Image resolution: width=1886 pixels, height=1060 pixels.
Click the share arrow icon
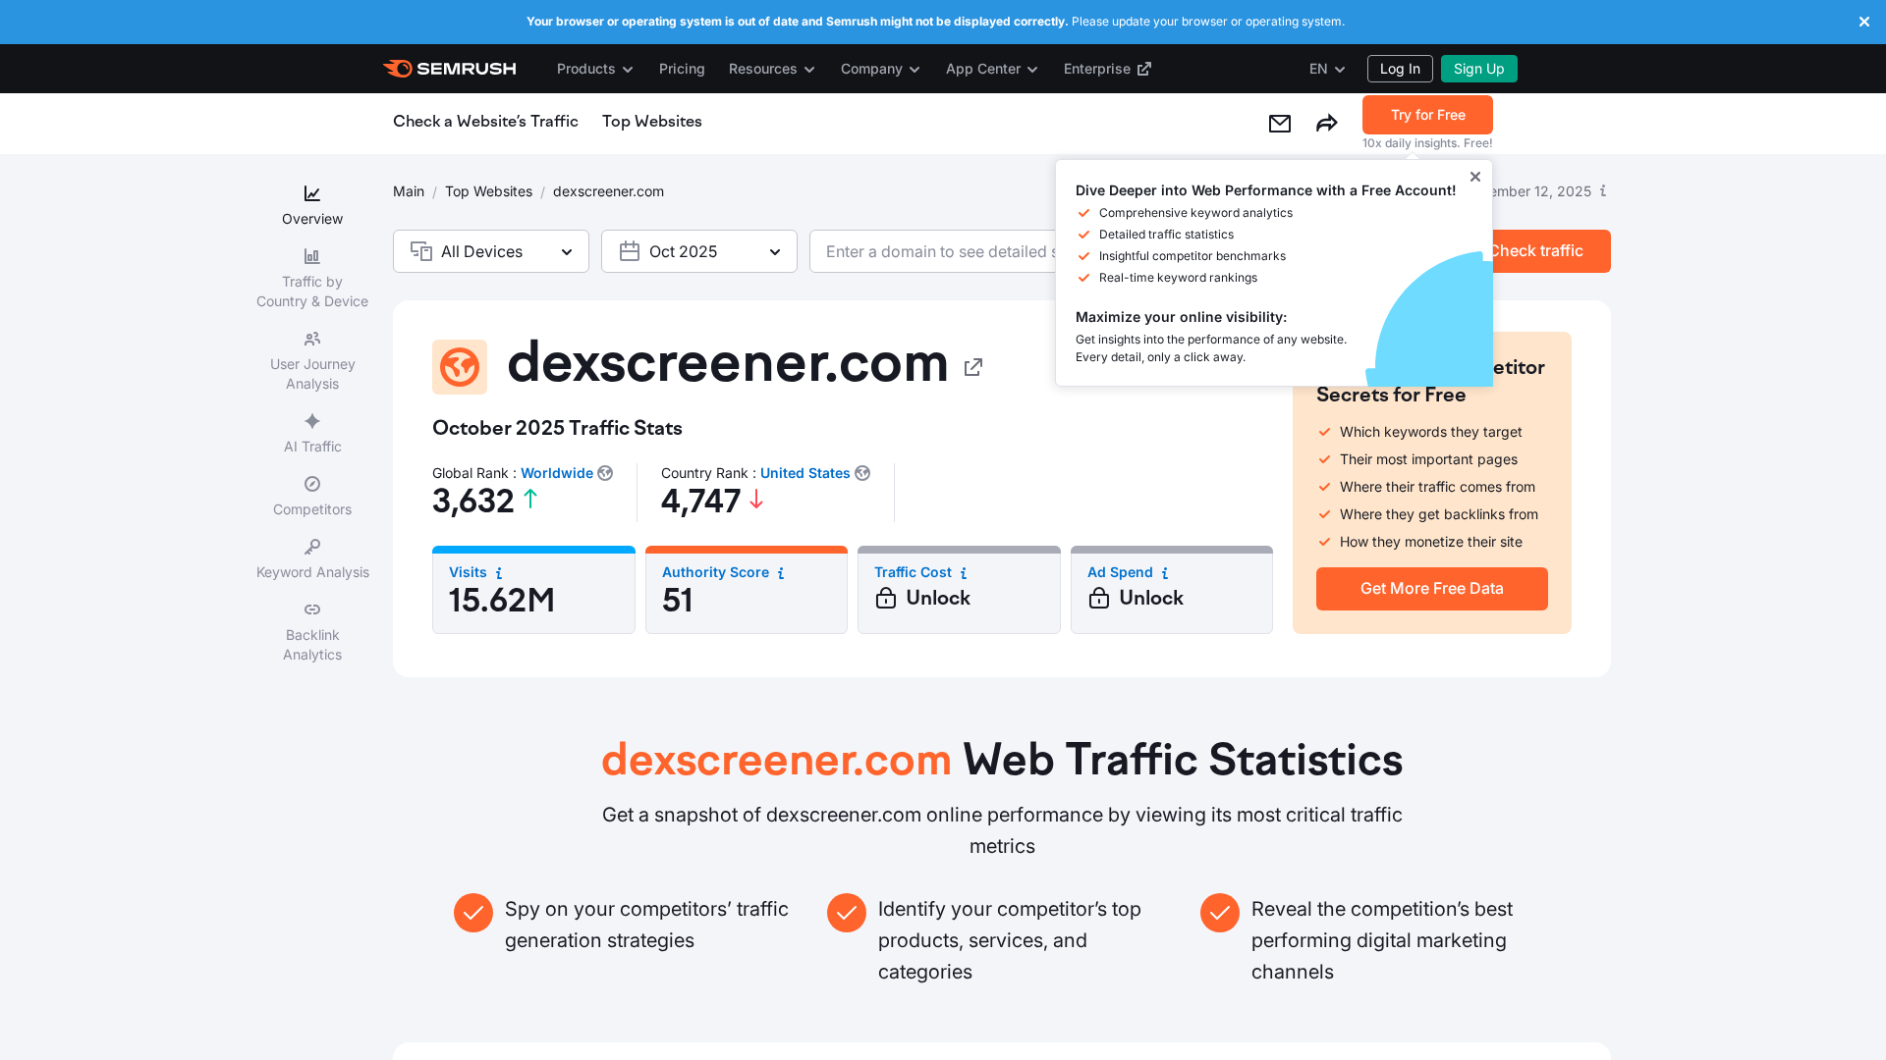click(1326, 124)
